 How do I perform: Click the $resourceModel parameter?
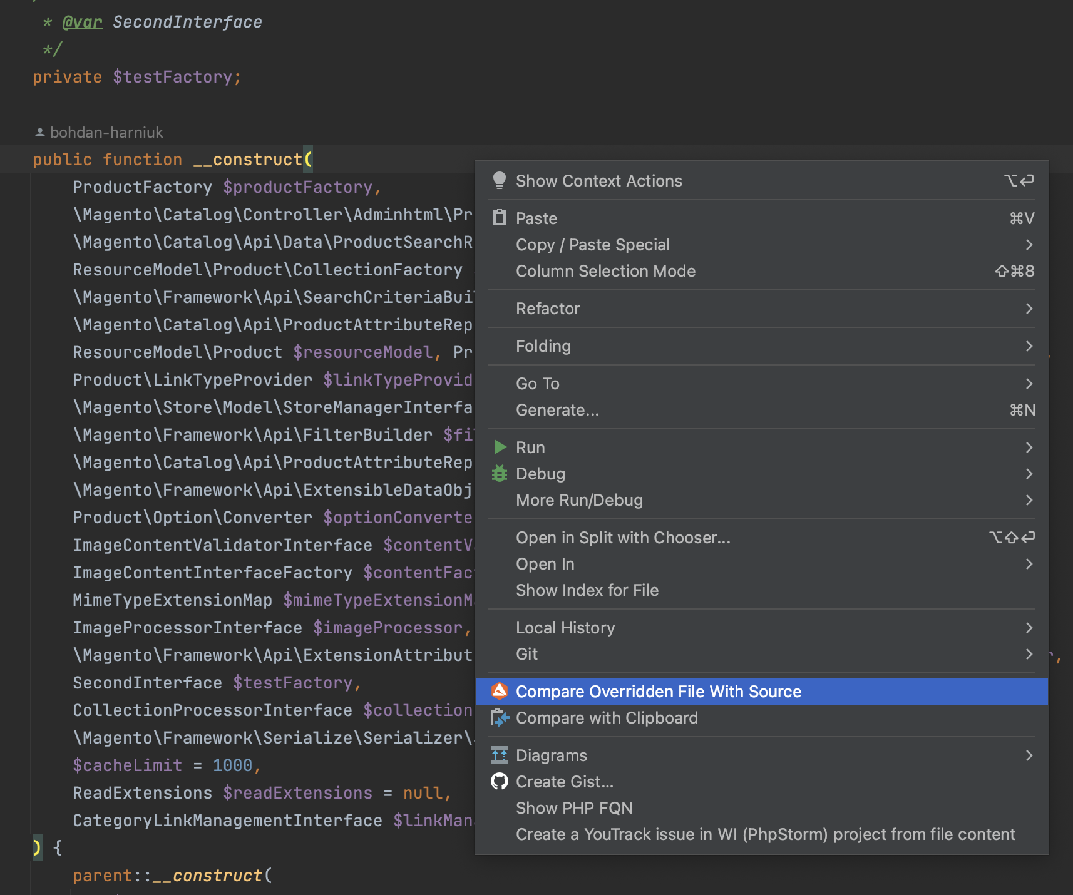(363, 352)
